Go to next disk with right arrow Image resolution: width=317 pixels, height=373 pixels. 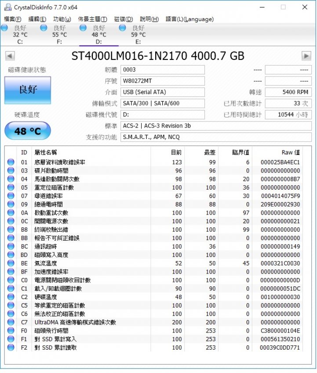tap(306, 56)
